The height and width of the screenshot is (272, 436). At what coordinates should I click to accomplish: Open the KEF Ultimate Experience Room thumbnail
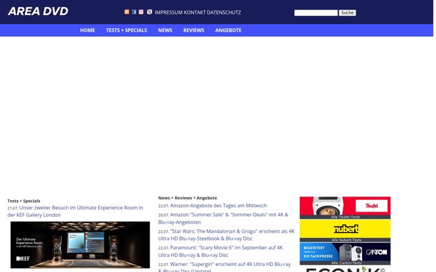point(80,245)
